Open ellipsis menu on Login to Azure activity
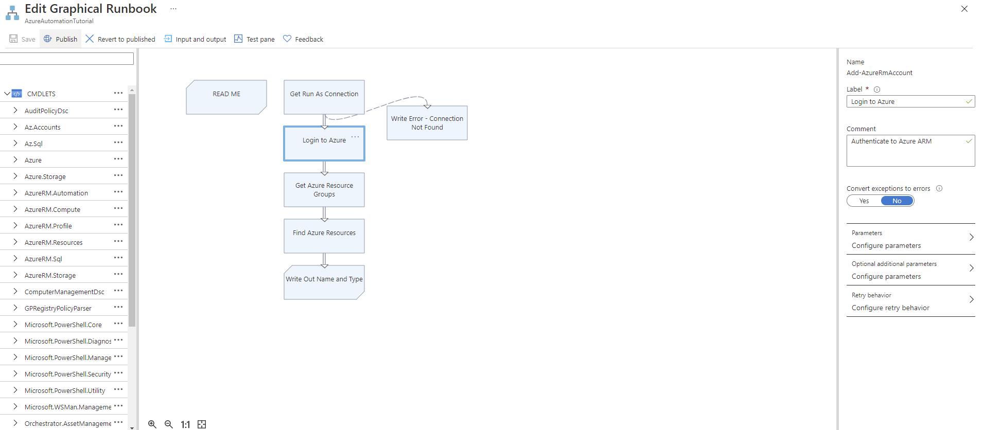Viewport: 983px width, 430px height. click(x=355, y=137)
